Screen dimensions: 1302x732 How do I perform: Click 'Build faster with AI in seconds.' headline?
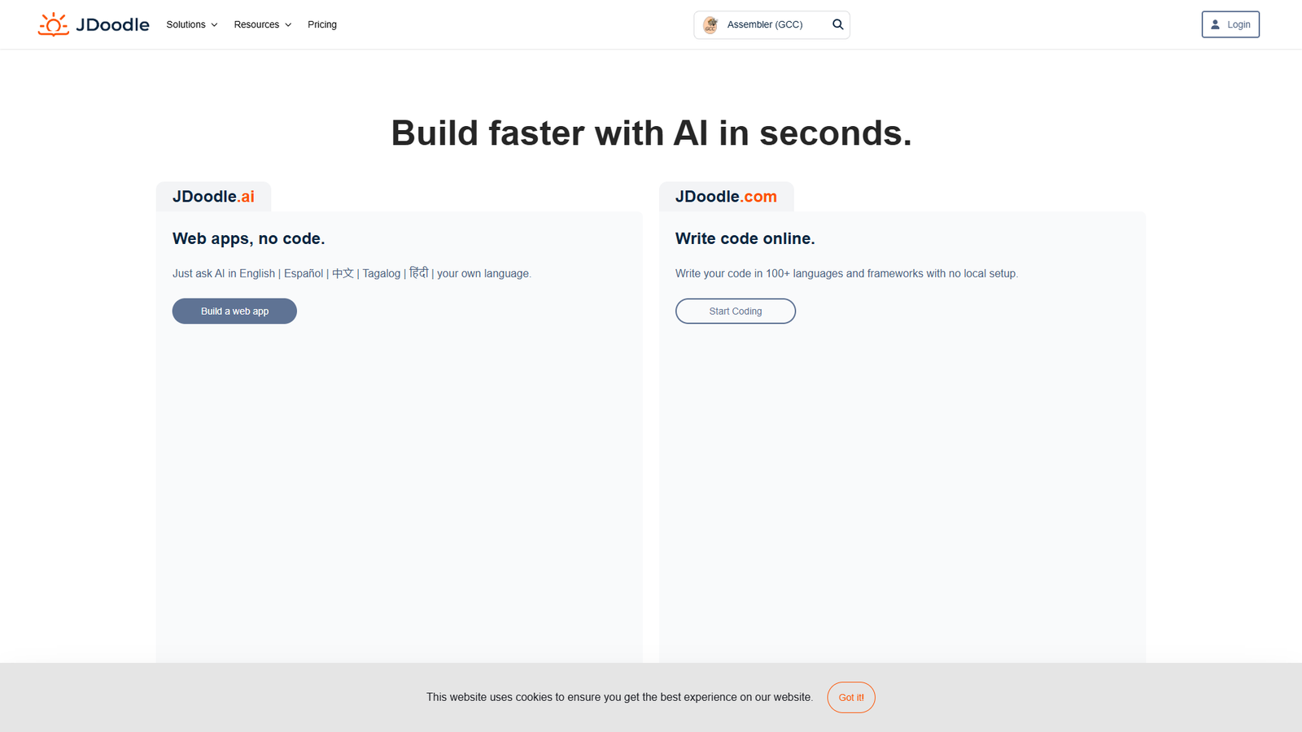click(651, 133)
